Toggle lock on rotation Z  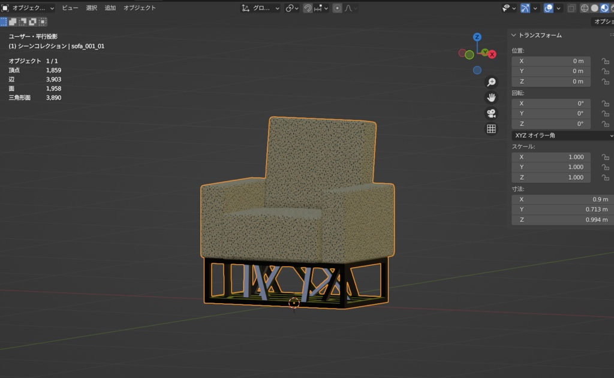[606, 124]
